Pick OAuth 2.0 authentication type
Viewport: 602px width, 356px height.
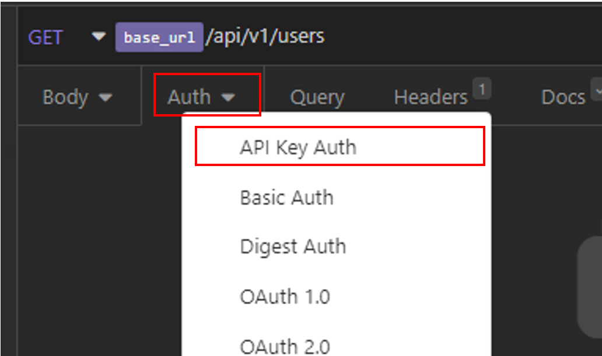tap(337, 346)
